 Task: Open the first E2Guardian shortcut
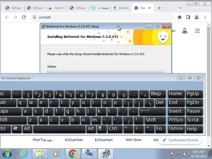pyautogui.click(x=74, y=140)
